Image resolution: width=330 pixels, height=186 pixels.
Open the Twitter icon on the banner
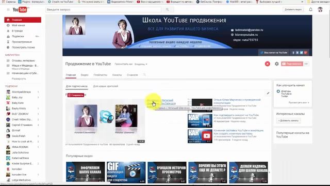[301, 53]
